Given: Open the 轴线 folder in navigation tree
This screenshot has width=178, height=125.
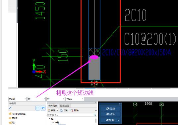Looking at the screenshot, I should coord(13,118).
